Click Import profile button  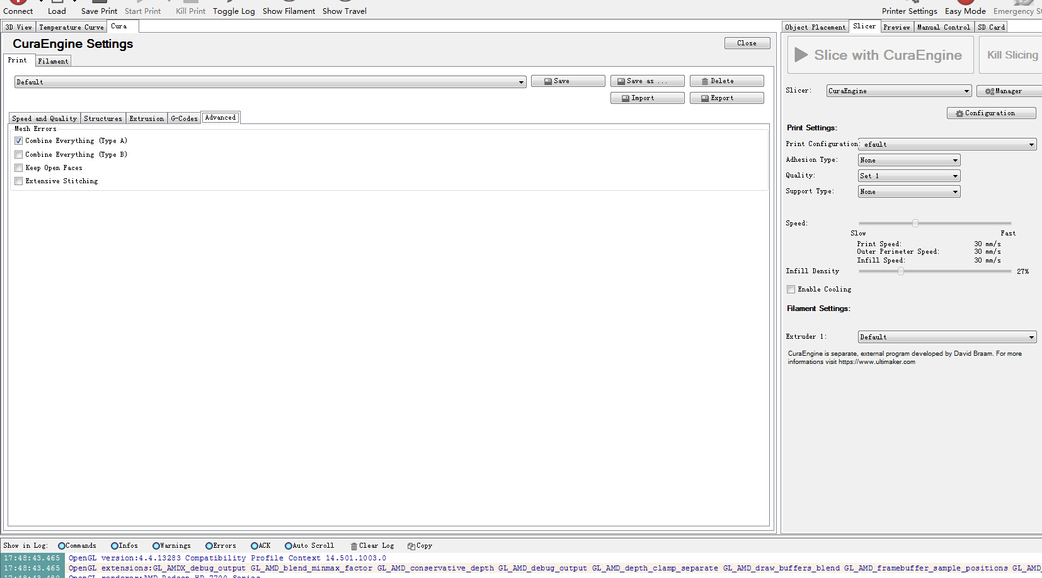(x=647, y=98)
